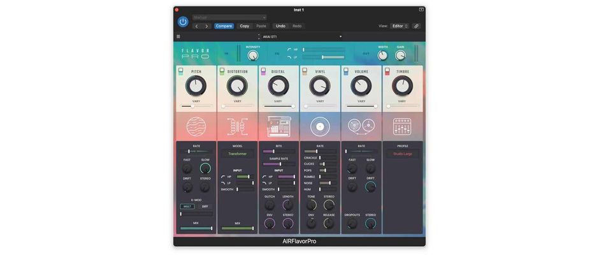This screenshot has height=255, width=599.
Task: Click the Copy button
Action: coord(245,26)
